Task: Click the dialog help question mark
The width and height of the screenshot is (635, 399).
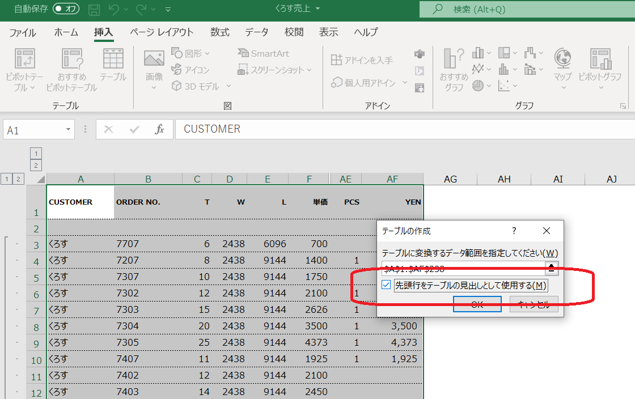Action: pos(514,231)
